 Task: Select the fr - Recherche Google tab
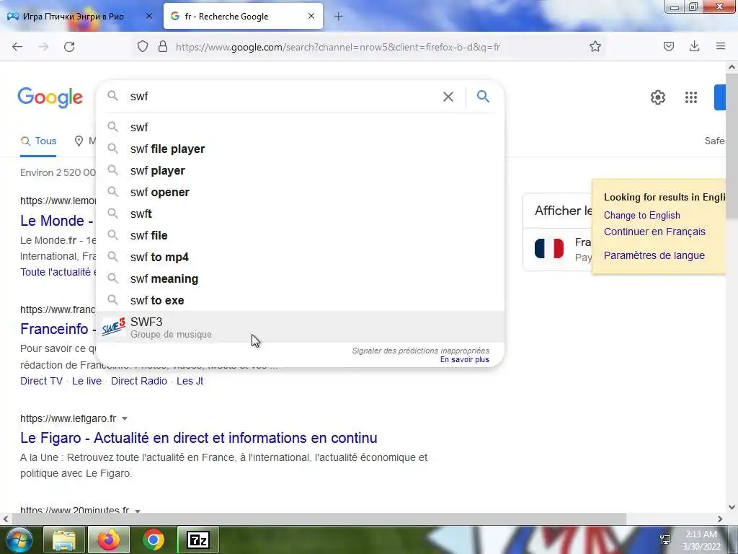243,16
